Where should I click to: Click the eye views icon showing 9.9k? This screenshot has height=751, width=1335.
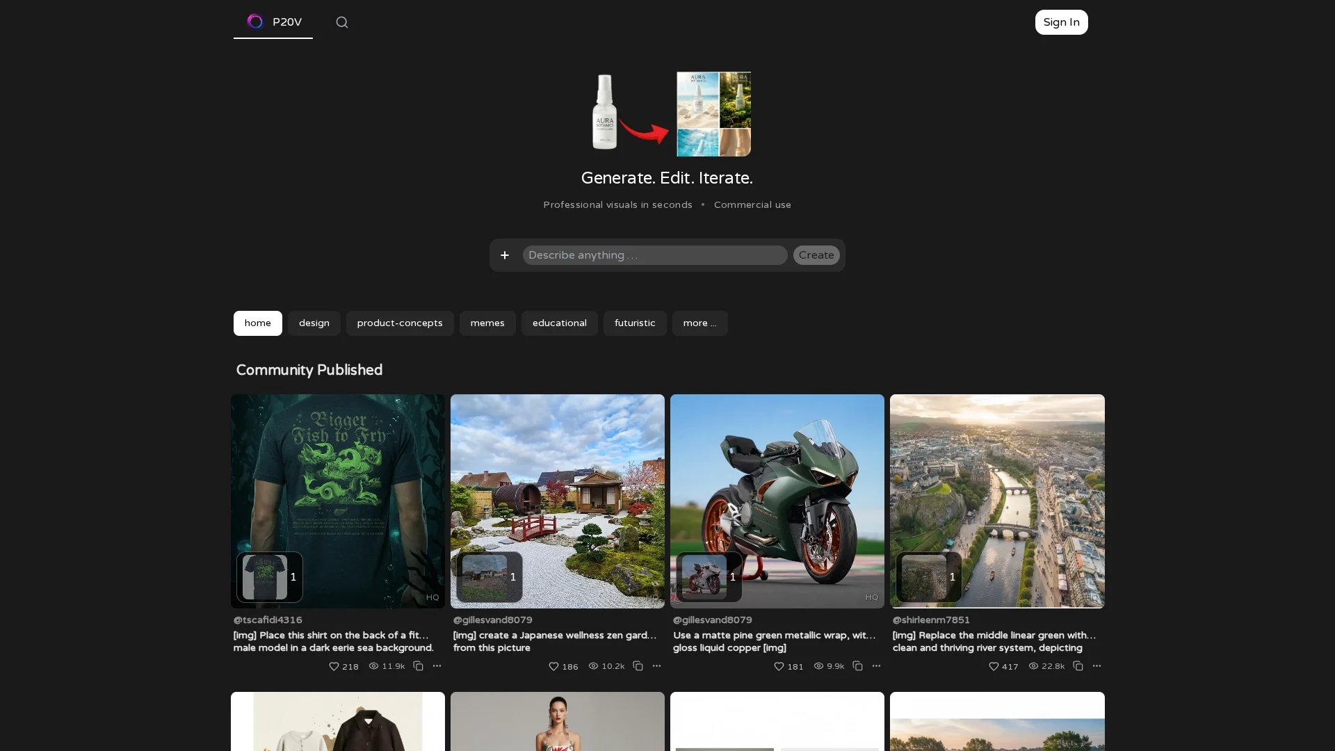[x=819, y=666]
